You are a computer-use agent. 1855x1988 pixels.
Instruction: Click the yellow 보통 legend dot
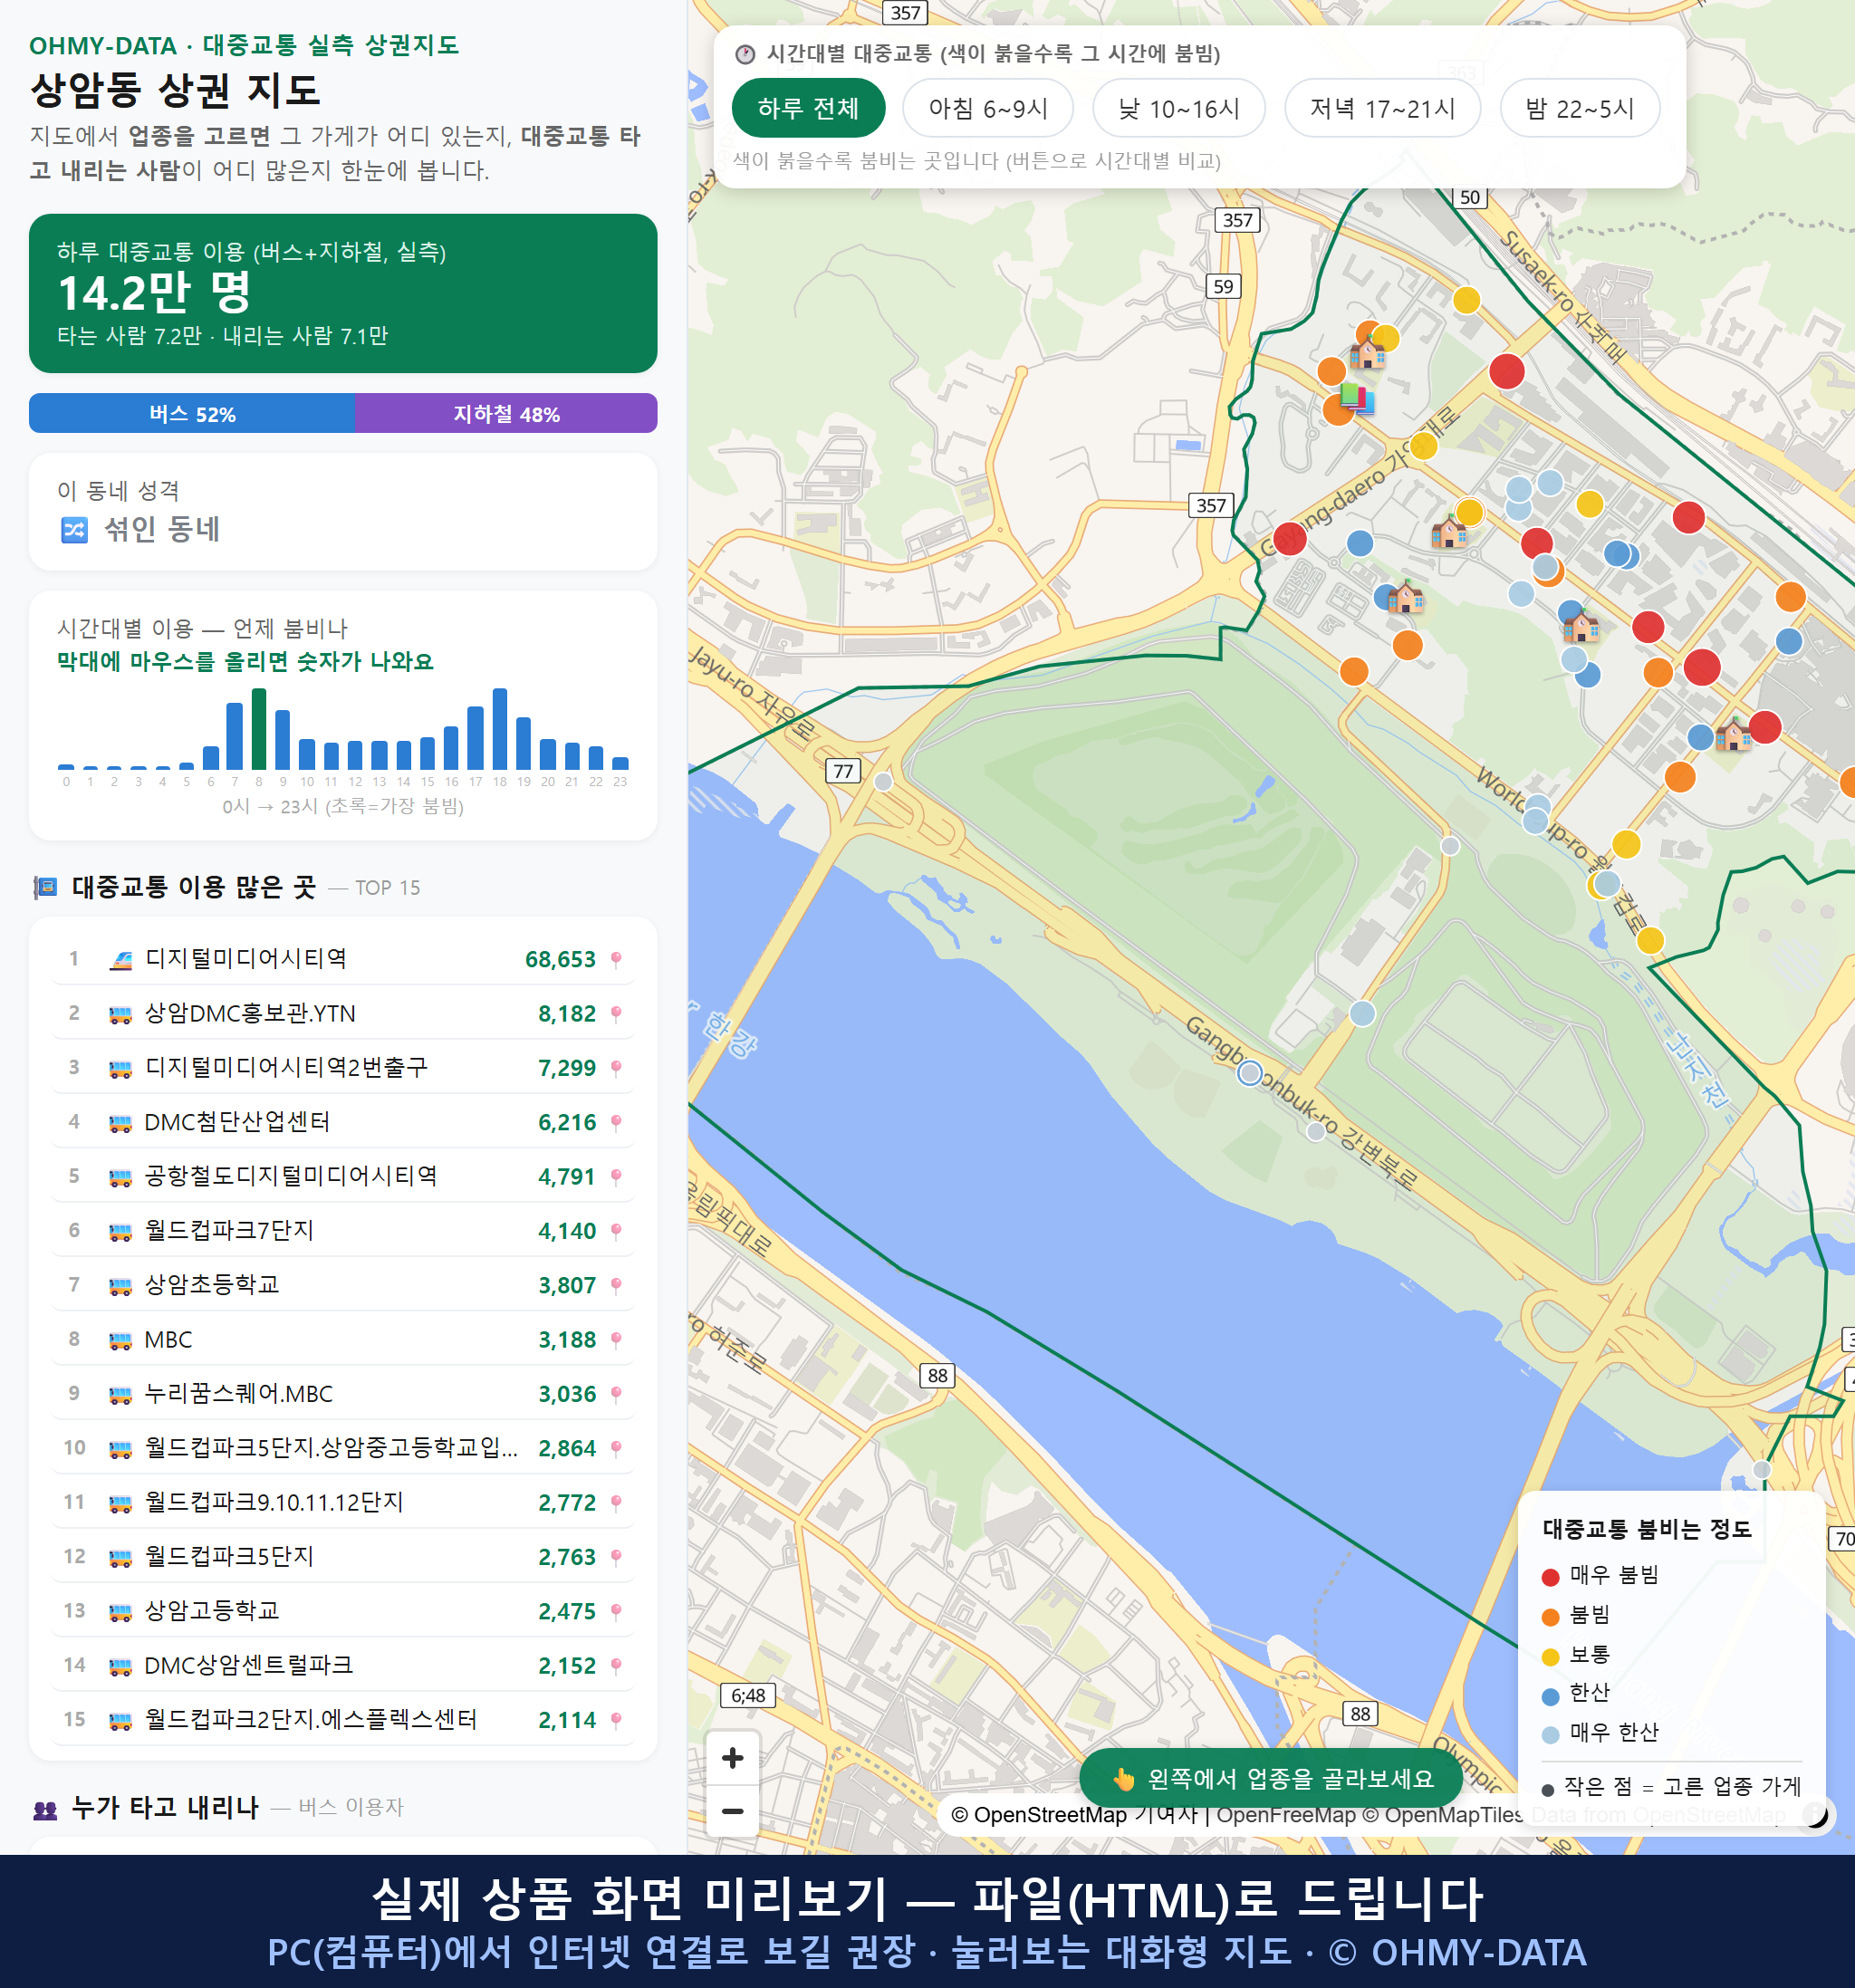click(1550, 1657)
